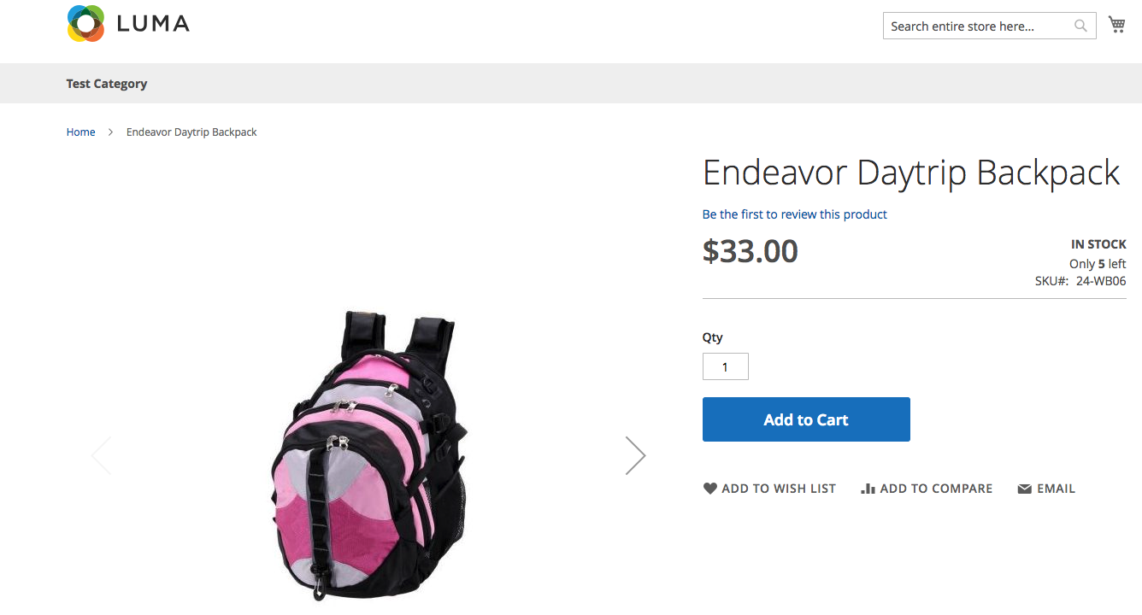Show previous product image arrow
Viewport: 1142px width, 615px height.
click(102, 455)
